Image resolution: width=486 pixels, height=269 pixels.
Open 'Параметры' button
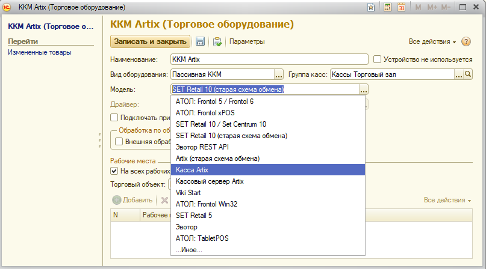point(247,41)
